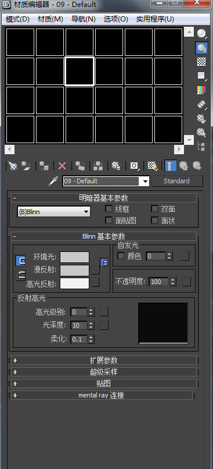Screen dimensions: 213x469
Task: Expand the 扩展参数 rollout
Action: point(104,360)
